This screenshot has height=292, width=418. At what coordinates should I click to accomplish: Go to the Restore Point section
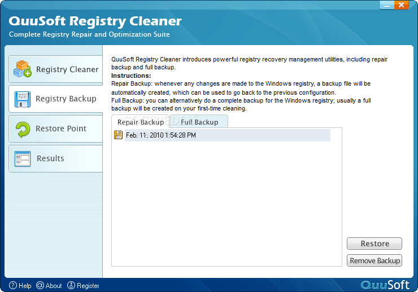(x=56, y=129)
